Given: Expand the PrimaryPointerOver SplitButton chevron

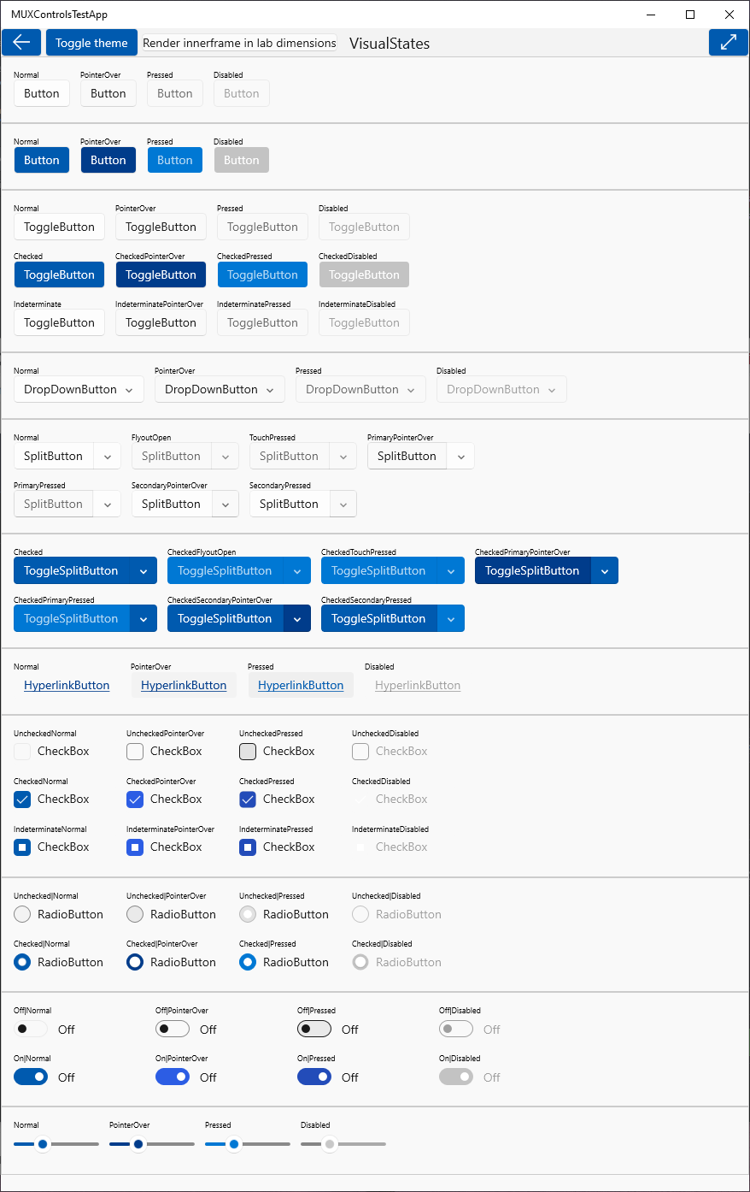Looking at the screenshot, I should [x=460, y=456].
